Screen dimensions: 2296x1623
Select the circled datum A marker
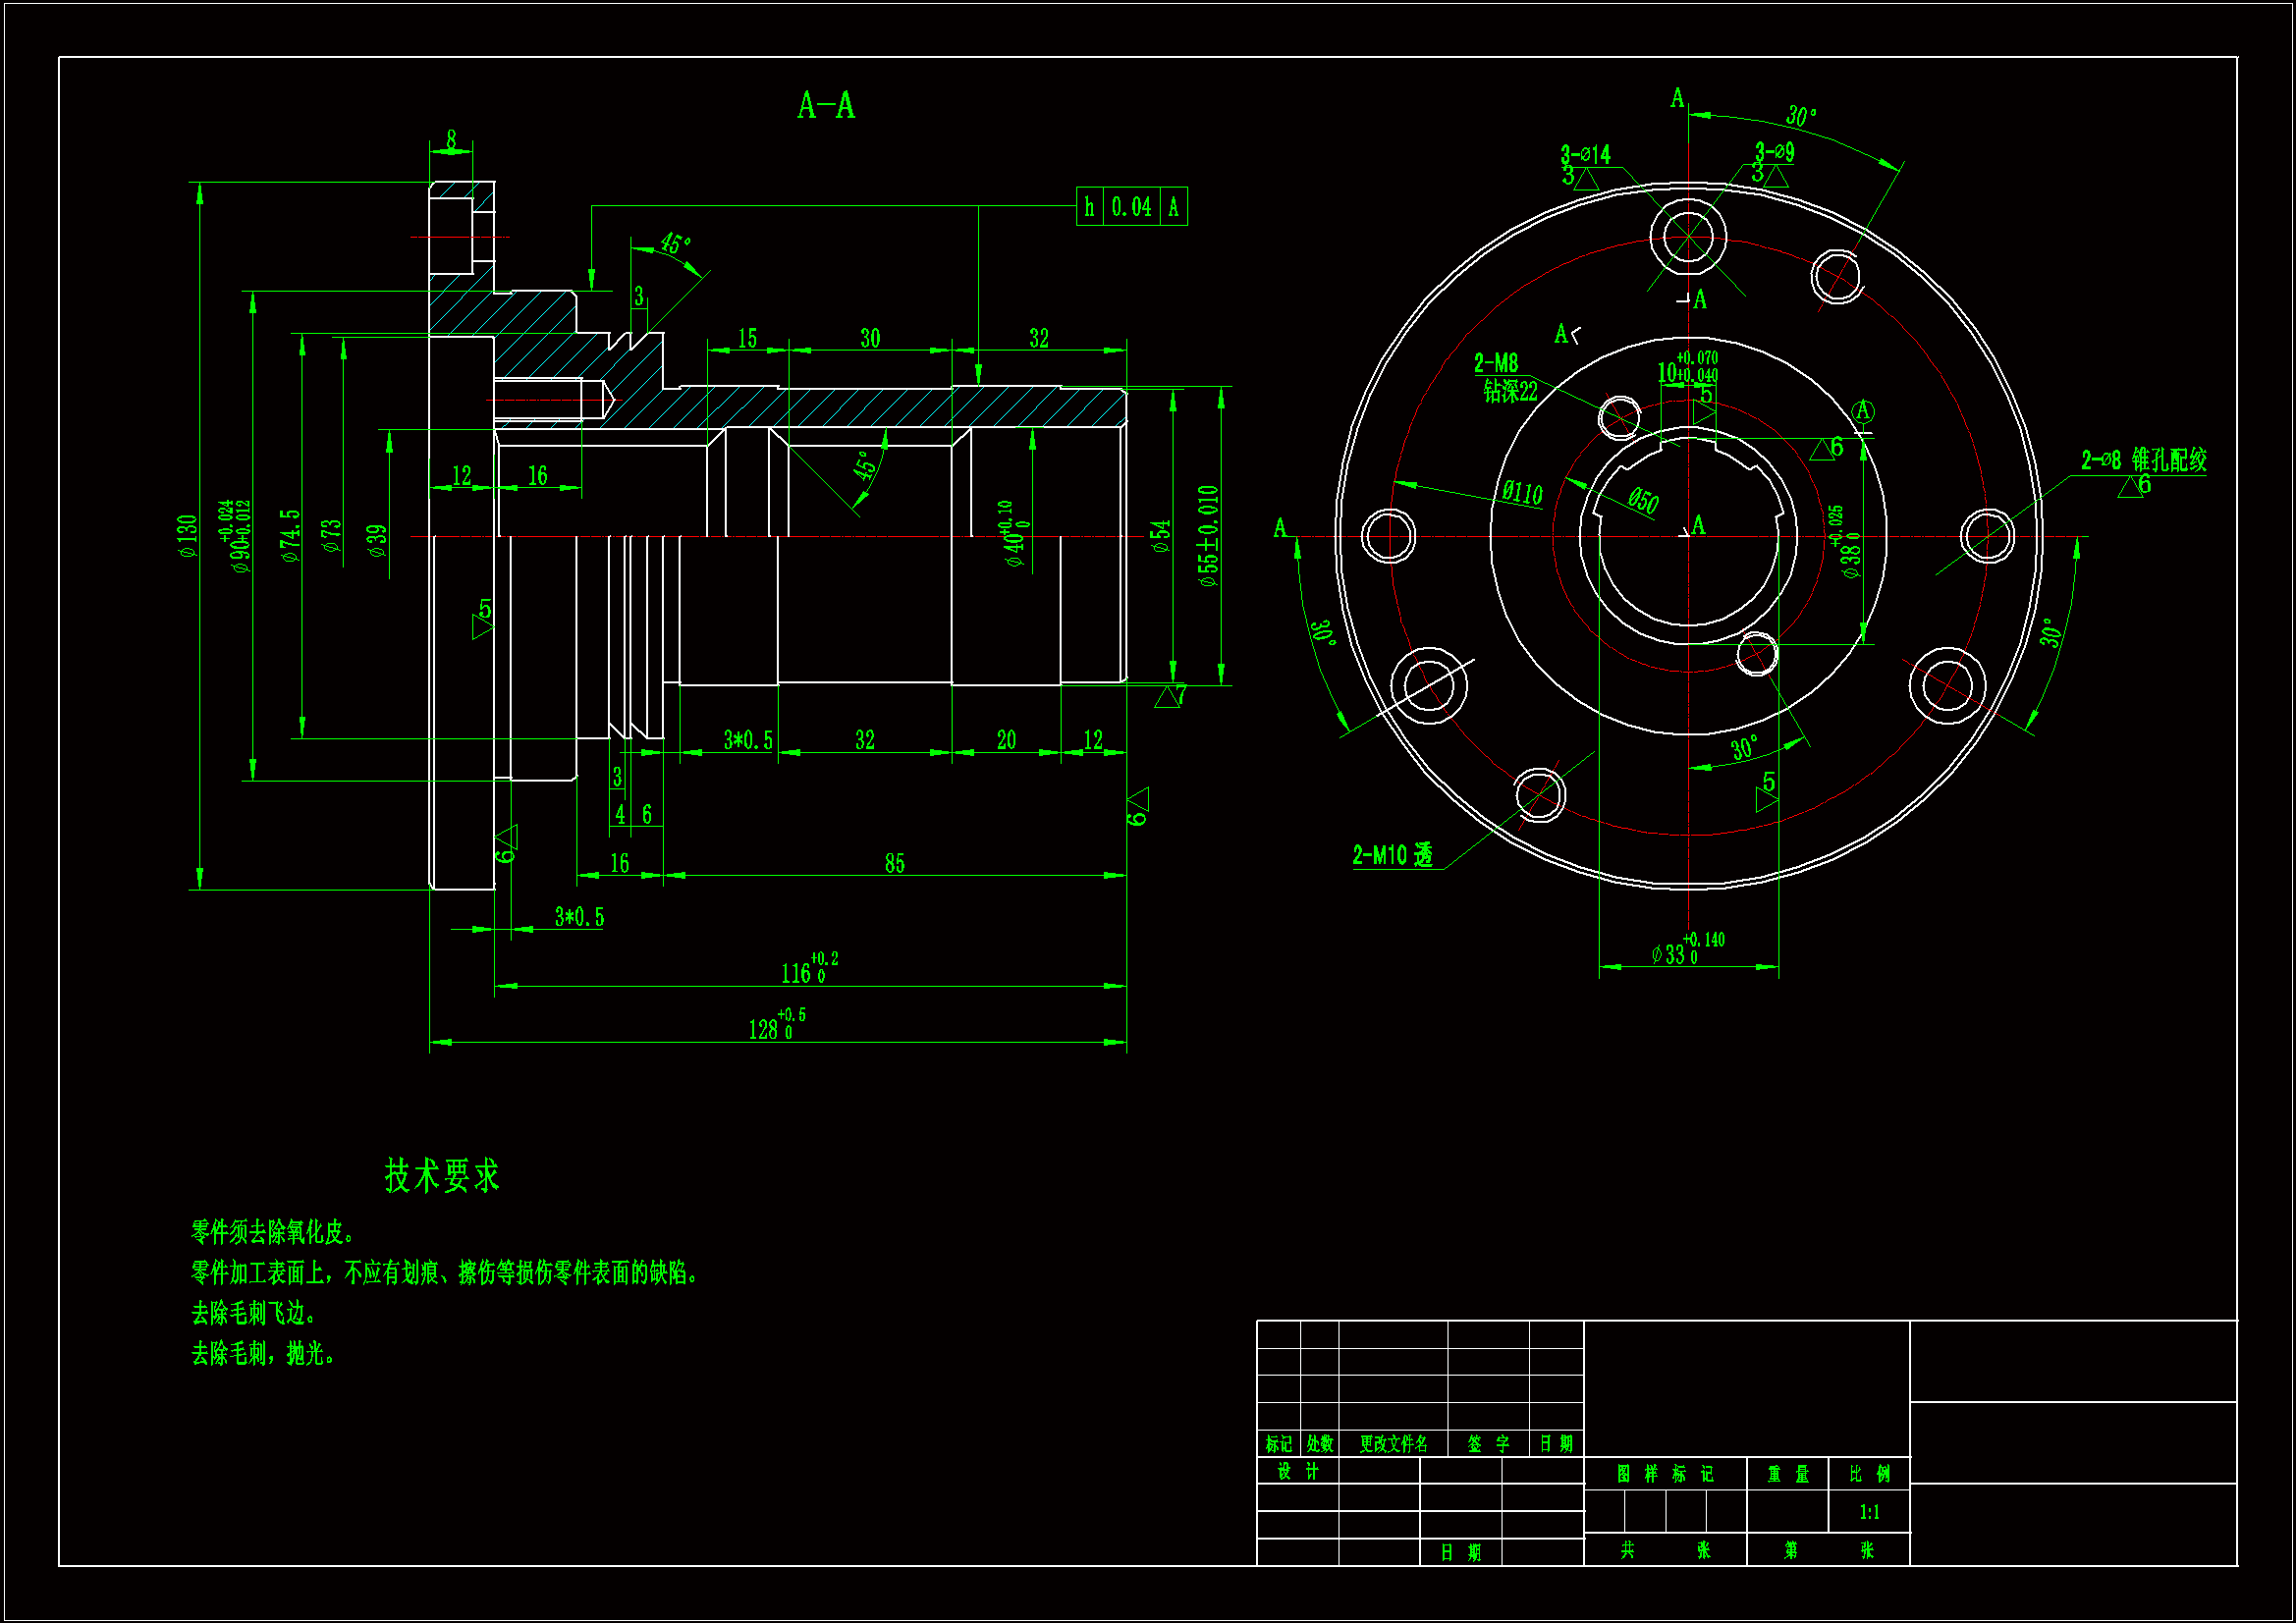(x=1862, y=411)
